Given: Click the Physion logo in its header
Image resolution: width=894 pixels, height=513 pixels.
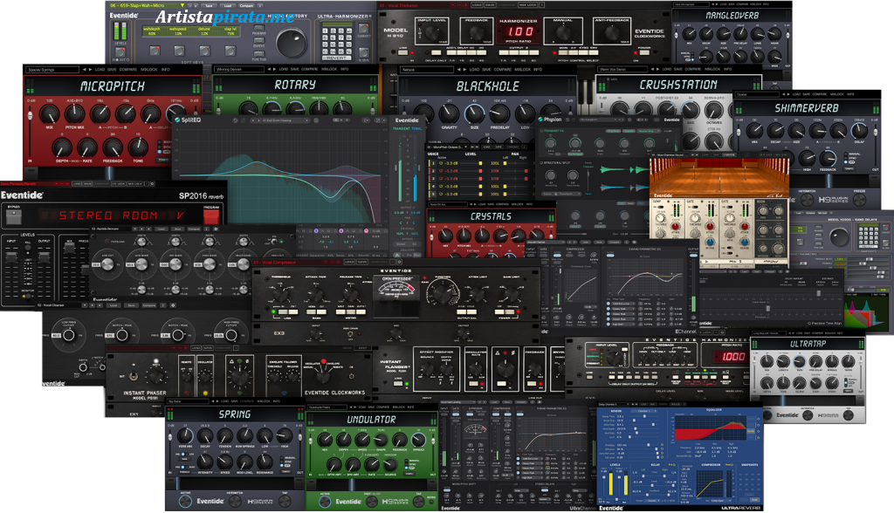Looking at the screenshot, I should click(550, 120).
